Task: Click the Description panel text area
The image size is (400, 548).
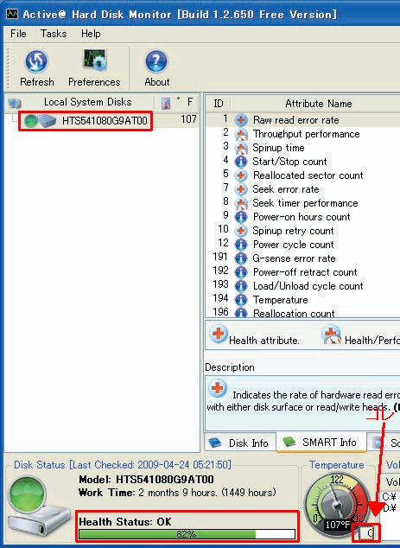Action: pos(302,403)
